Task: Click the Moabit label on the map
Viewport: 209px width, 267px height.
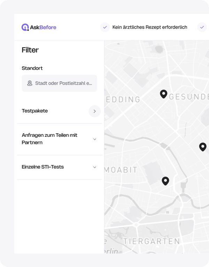Action: point(121,170)
